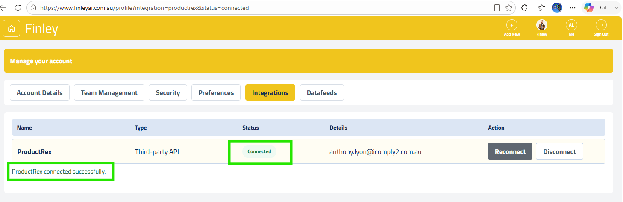Open the Finley home icon
The height and width of the screenshot is (202, 623).
(x=12, y=29)
